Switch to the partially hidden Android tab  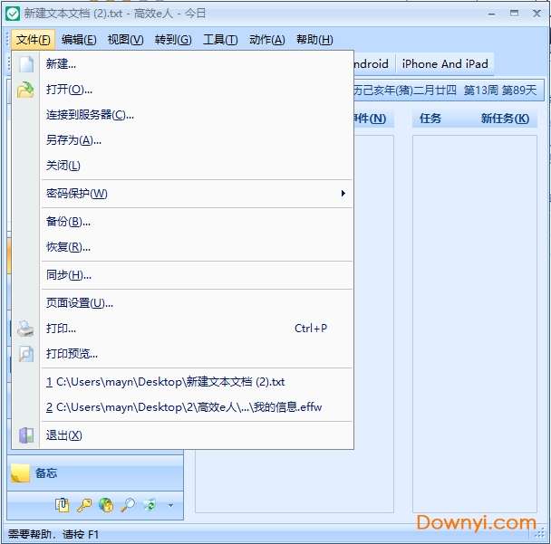[x=372, y=64]
